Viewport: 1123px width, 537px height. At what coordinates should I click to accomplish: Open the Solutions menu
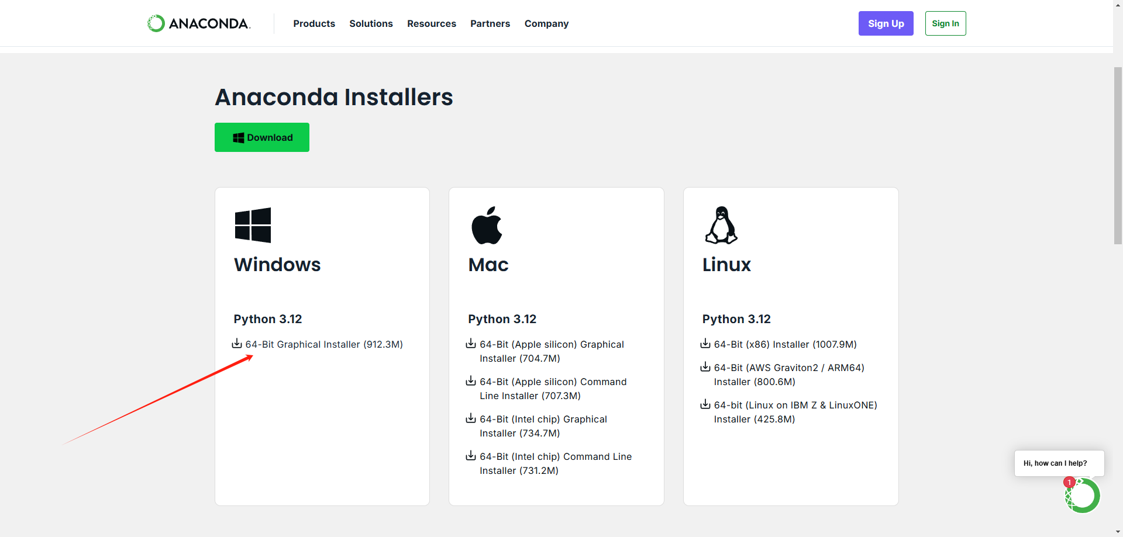[x=371, y=23]
